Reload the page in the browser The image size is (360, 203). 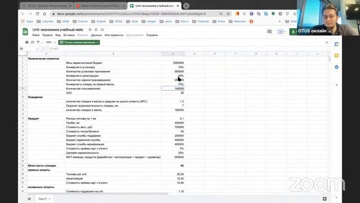[x=37, y=14]
